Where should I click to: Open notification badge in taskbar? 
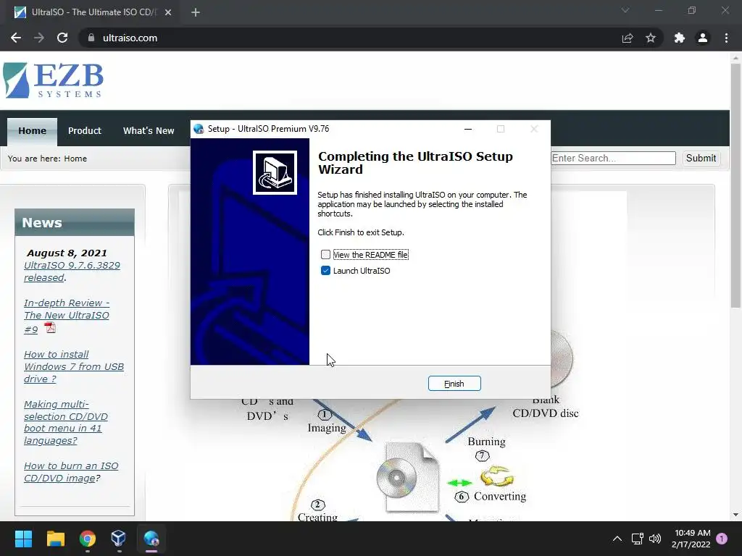point(722,539)
